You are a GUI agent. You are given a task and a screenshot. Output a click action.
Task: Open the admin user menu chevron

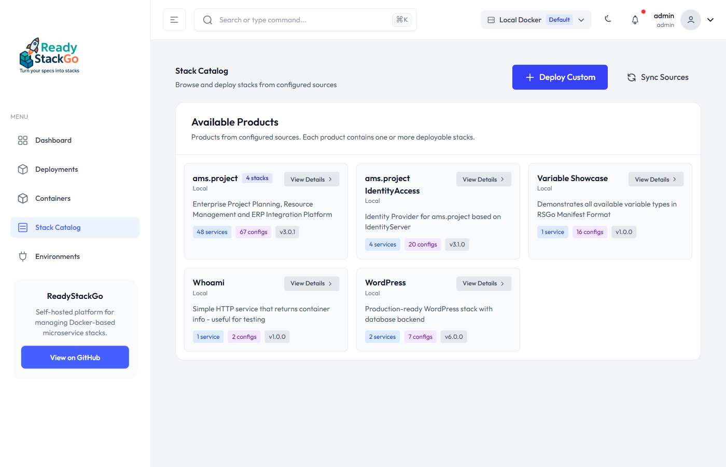(710, 20)
